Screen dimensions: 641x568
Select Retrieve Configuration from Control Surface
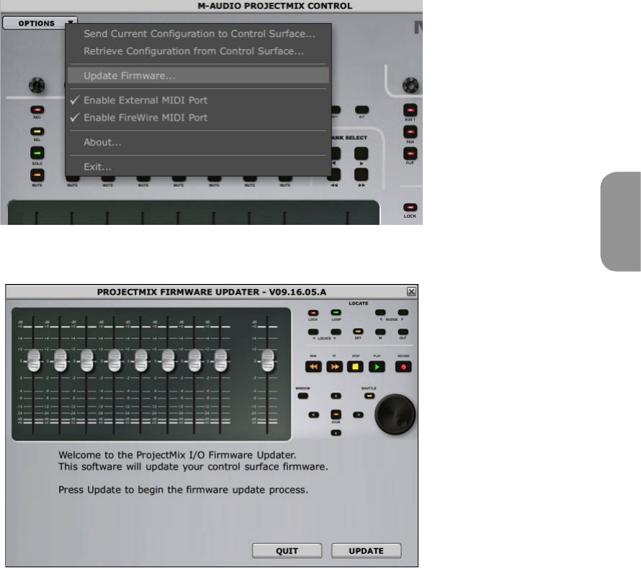tap(193, 51)
